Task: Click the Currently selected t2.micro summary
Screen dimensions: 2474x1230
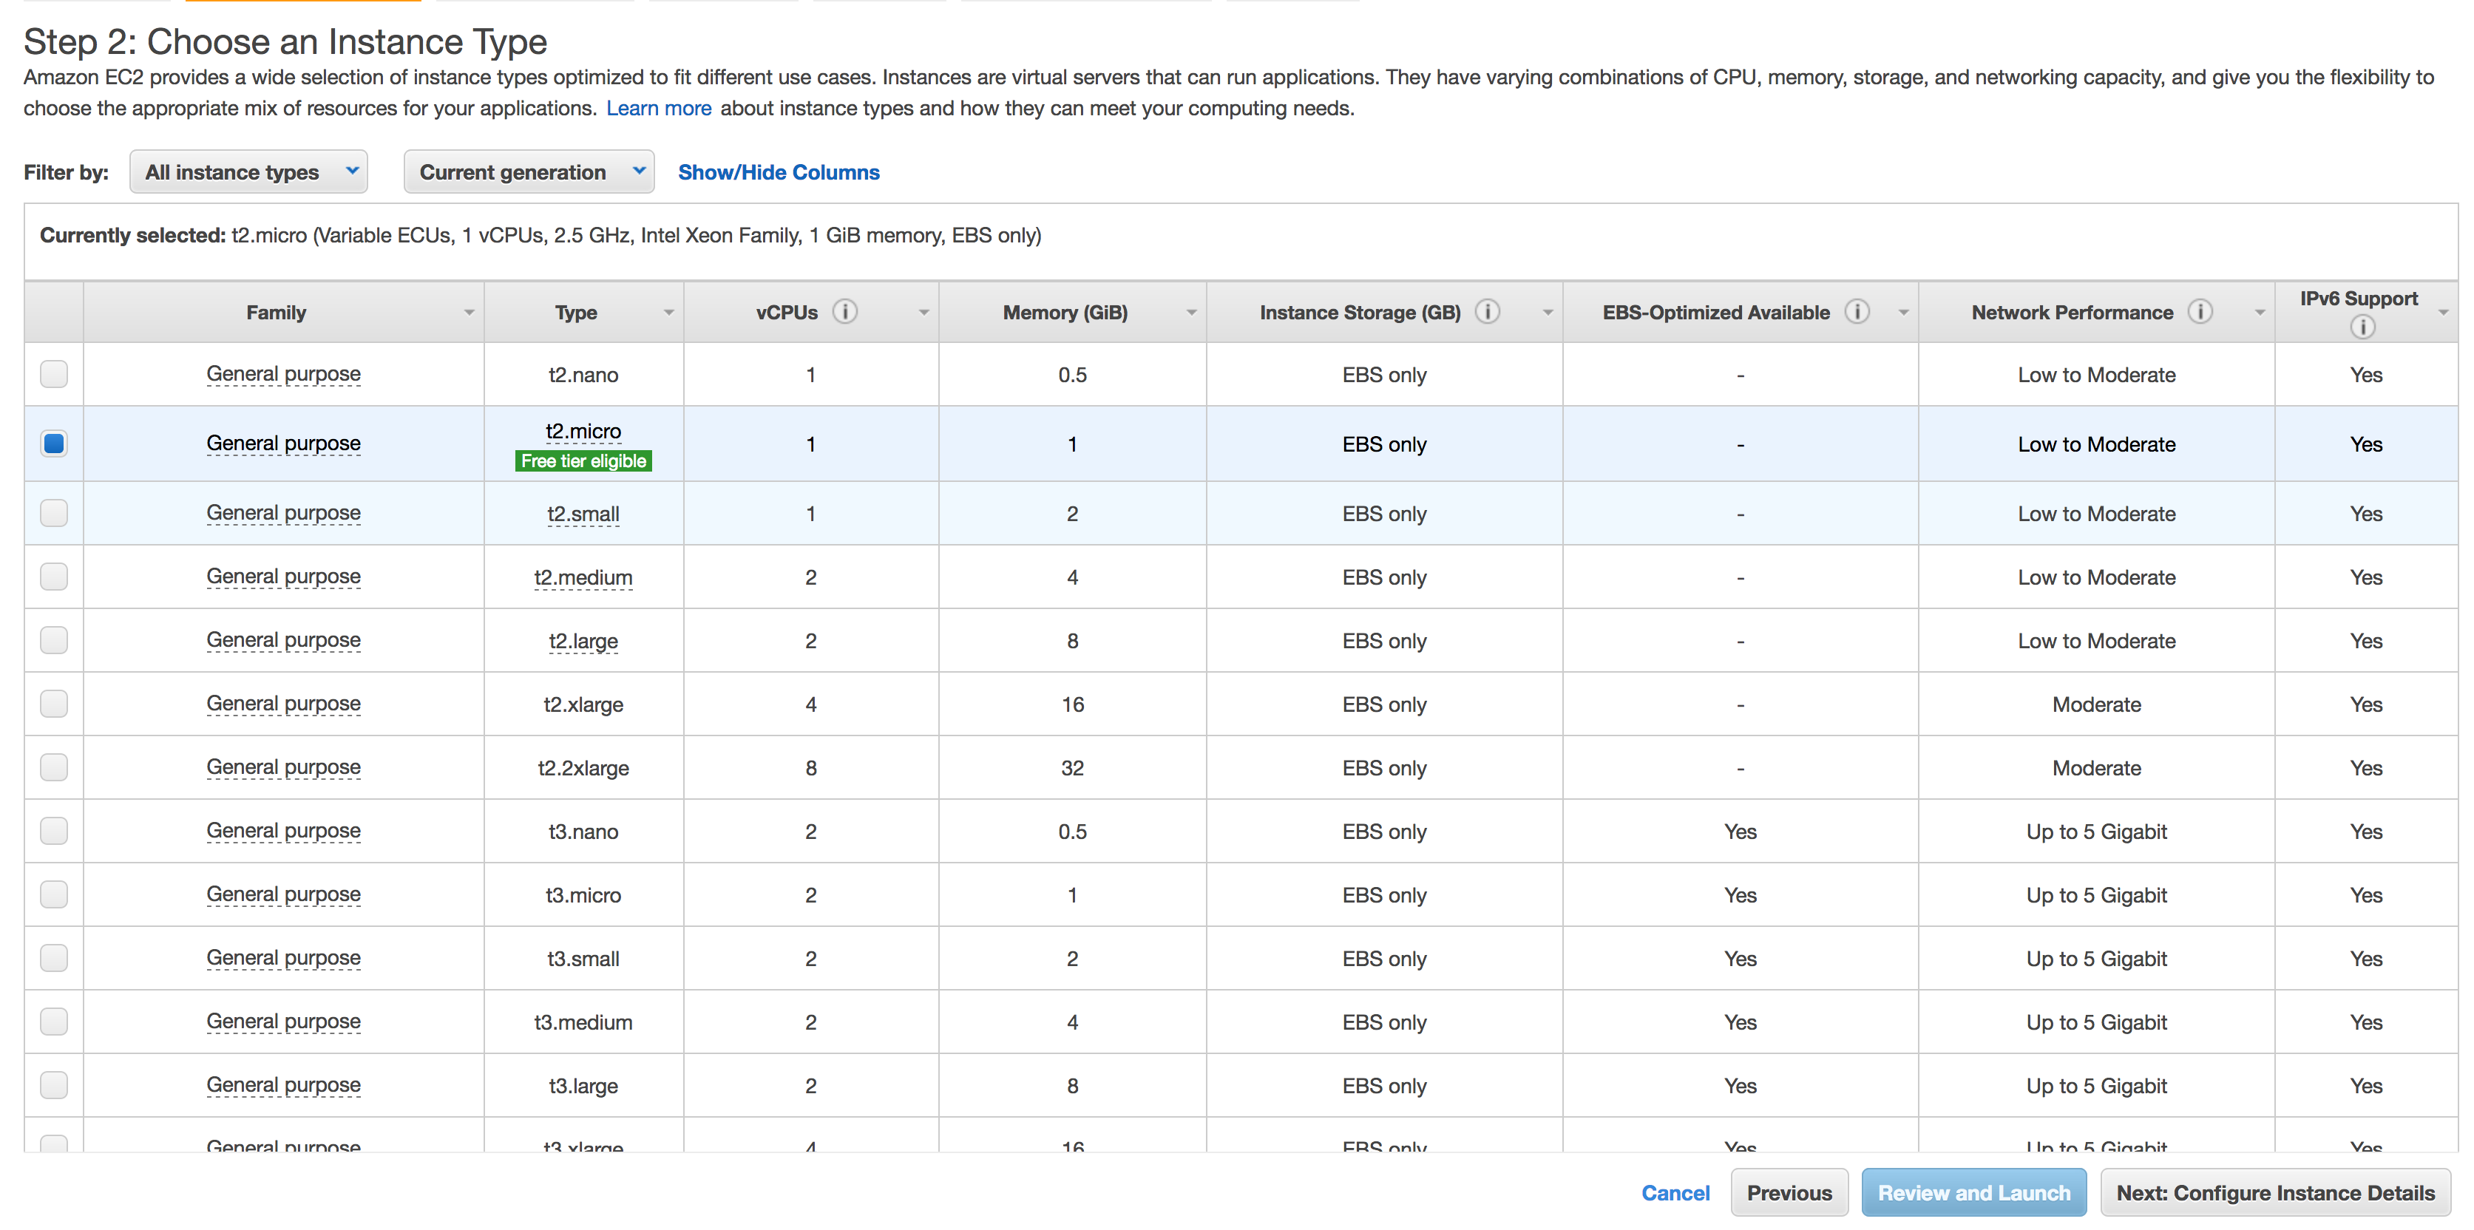Action: (540, 235)
